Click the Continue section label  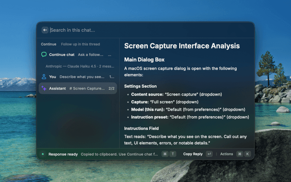(49, 44)
